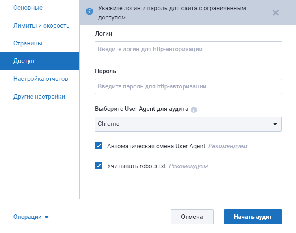This screenshot has width=296, height=233.
Task: Click the help icon next to User Agent label
Action: click(194, 110)
